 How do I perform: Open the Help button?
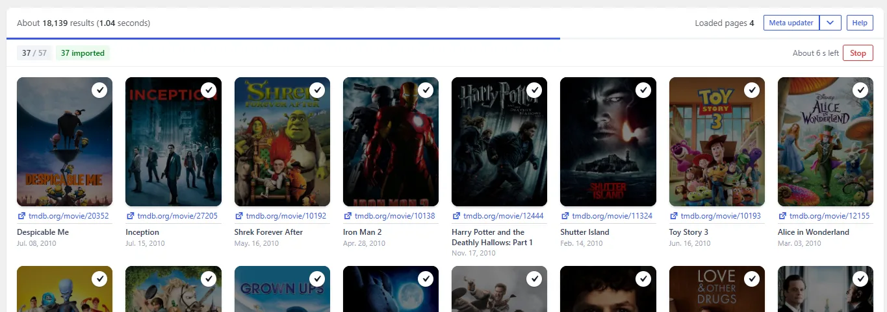[860, 23]
